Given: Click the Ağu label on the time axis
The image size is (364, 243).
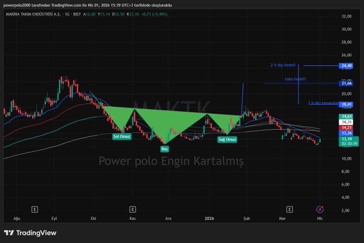Looking at the screenshot, I should pyautogui.click(x=17, y=218).
